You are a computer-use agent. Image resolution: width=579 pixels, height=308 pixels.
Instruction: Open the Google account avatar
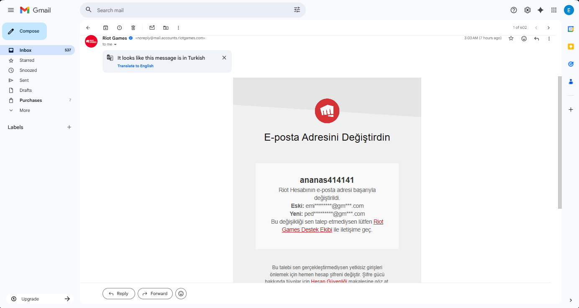(569, 10)
